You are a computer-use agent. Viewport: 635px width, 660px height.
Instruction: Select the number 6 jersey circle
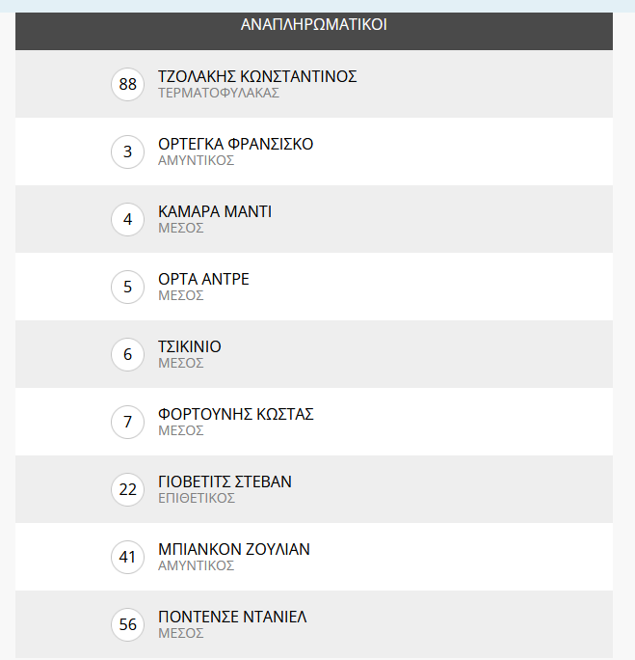coord(128,355)
